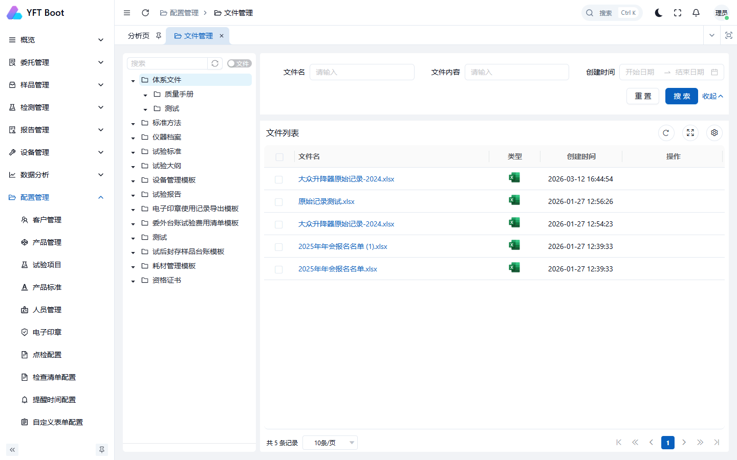Expand the file list table to fullscreen
737x460 pixels.
click(x=690, y=133)
